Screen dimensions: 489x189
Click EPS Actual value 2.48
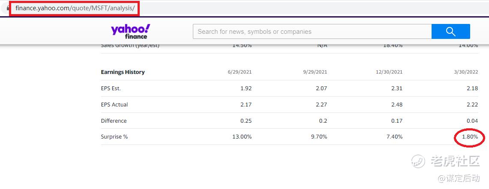pyautogui.click(x=397, y=105)
